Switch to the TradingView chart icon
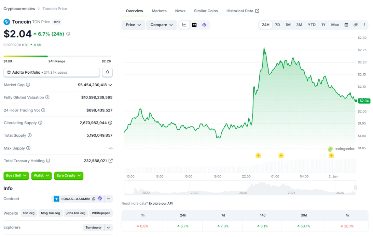 194,25
